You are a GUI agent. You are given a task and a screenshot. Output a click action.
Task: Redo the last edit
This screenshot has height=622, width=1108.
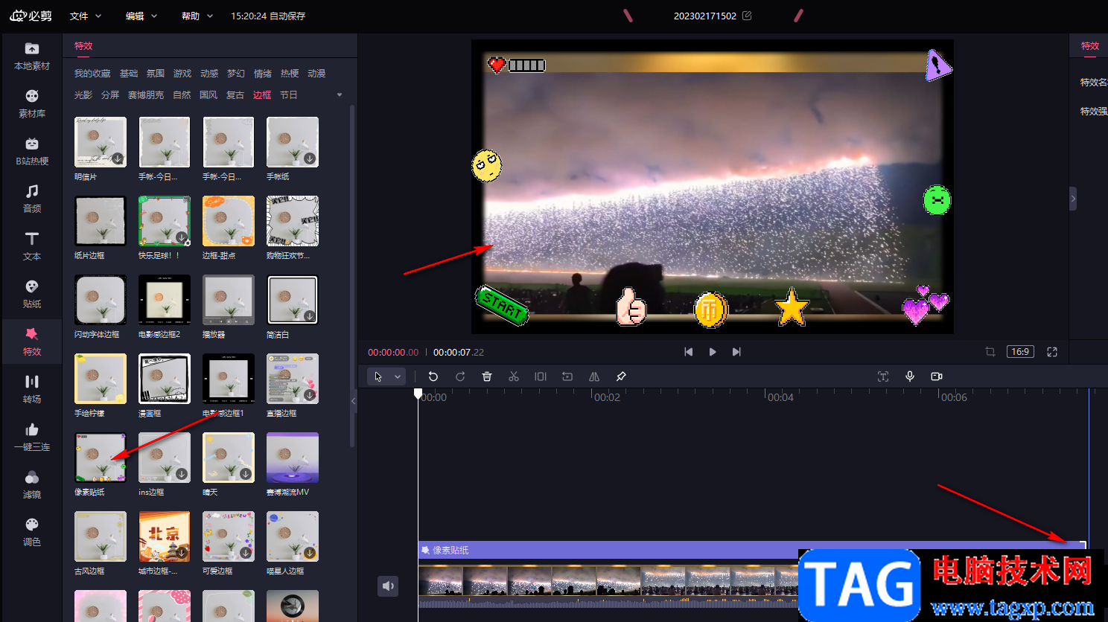tap(460, 376)
